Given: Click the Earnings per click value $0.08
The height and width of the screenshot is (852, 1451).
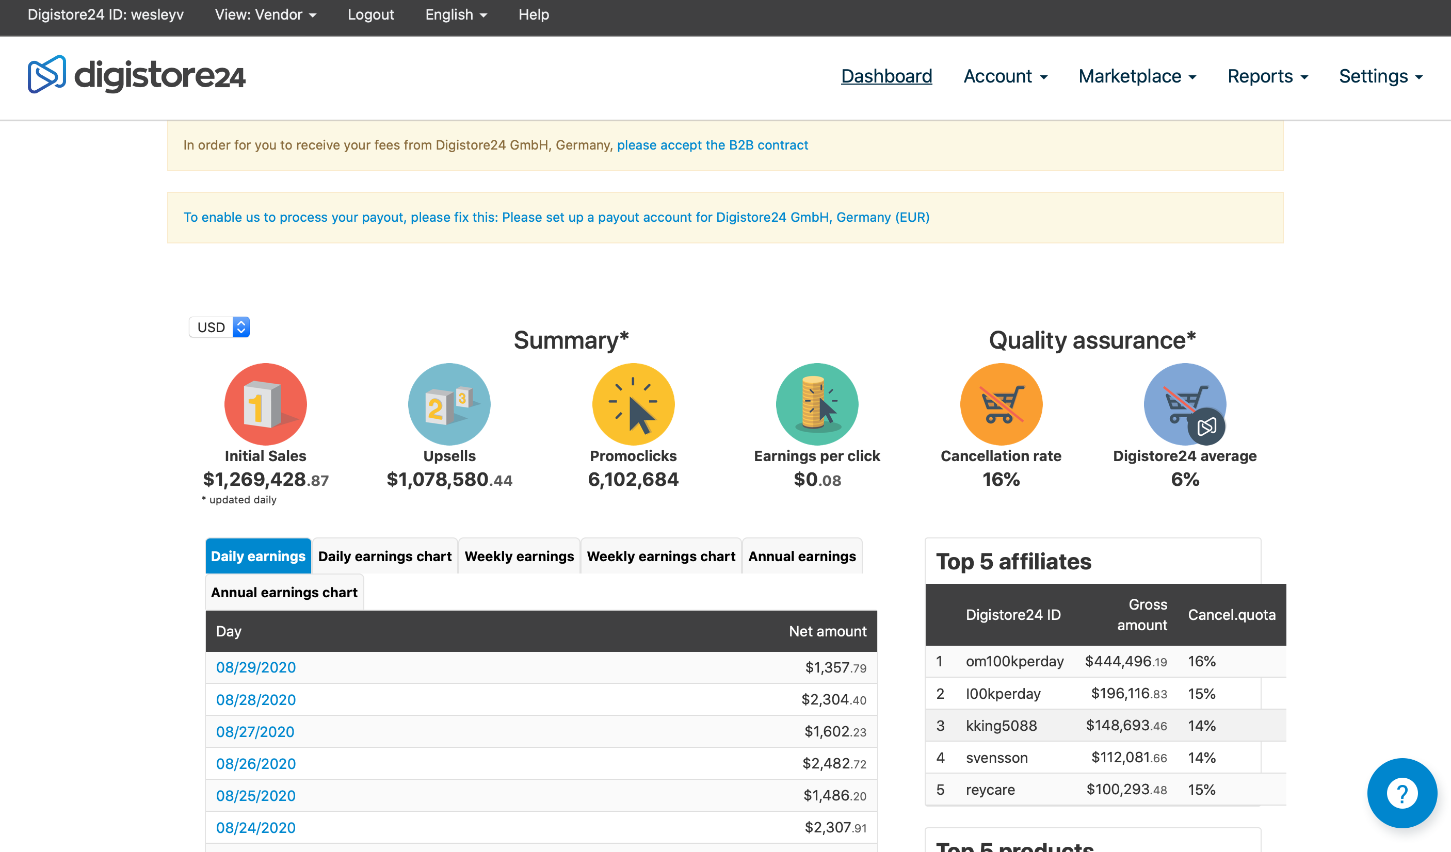Looking at the screenshot, I should click(x=817, y=479).
